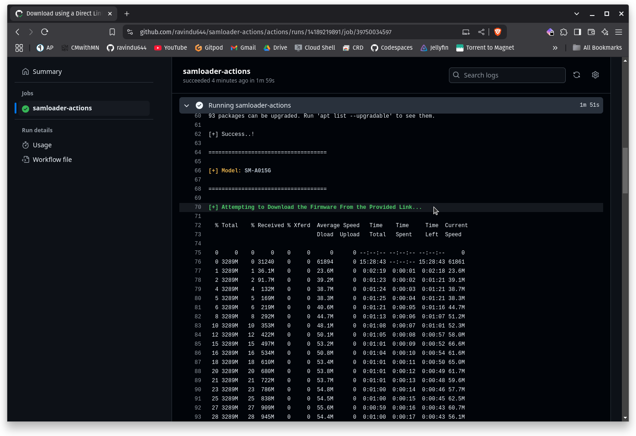The width and height of the screenshot is (636, 436).
Task: Open the extensions puzzle icon
Action: [564, 32]
